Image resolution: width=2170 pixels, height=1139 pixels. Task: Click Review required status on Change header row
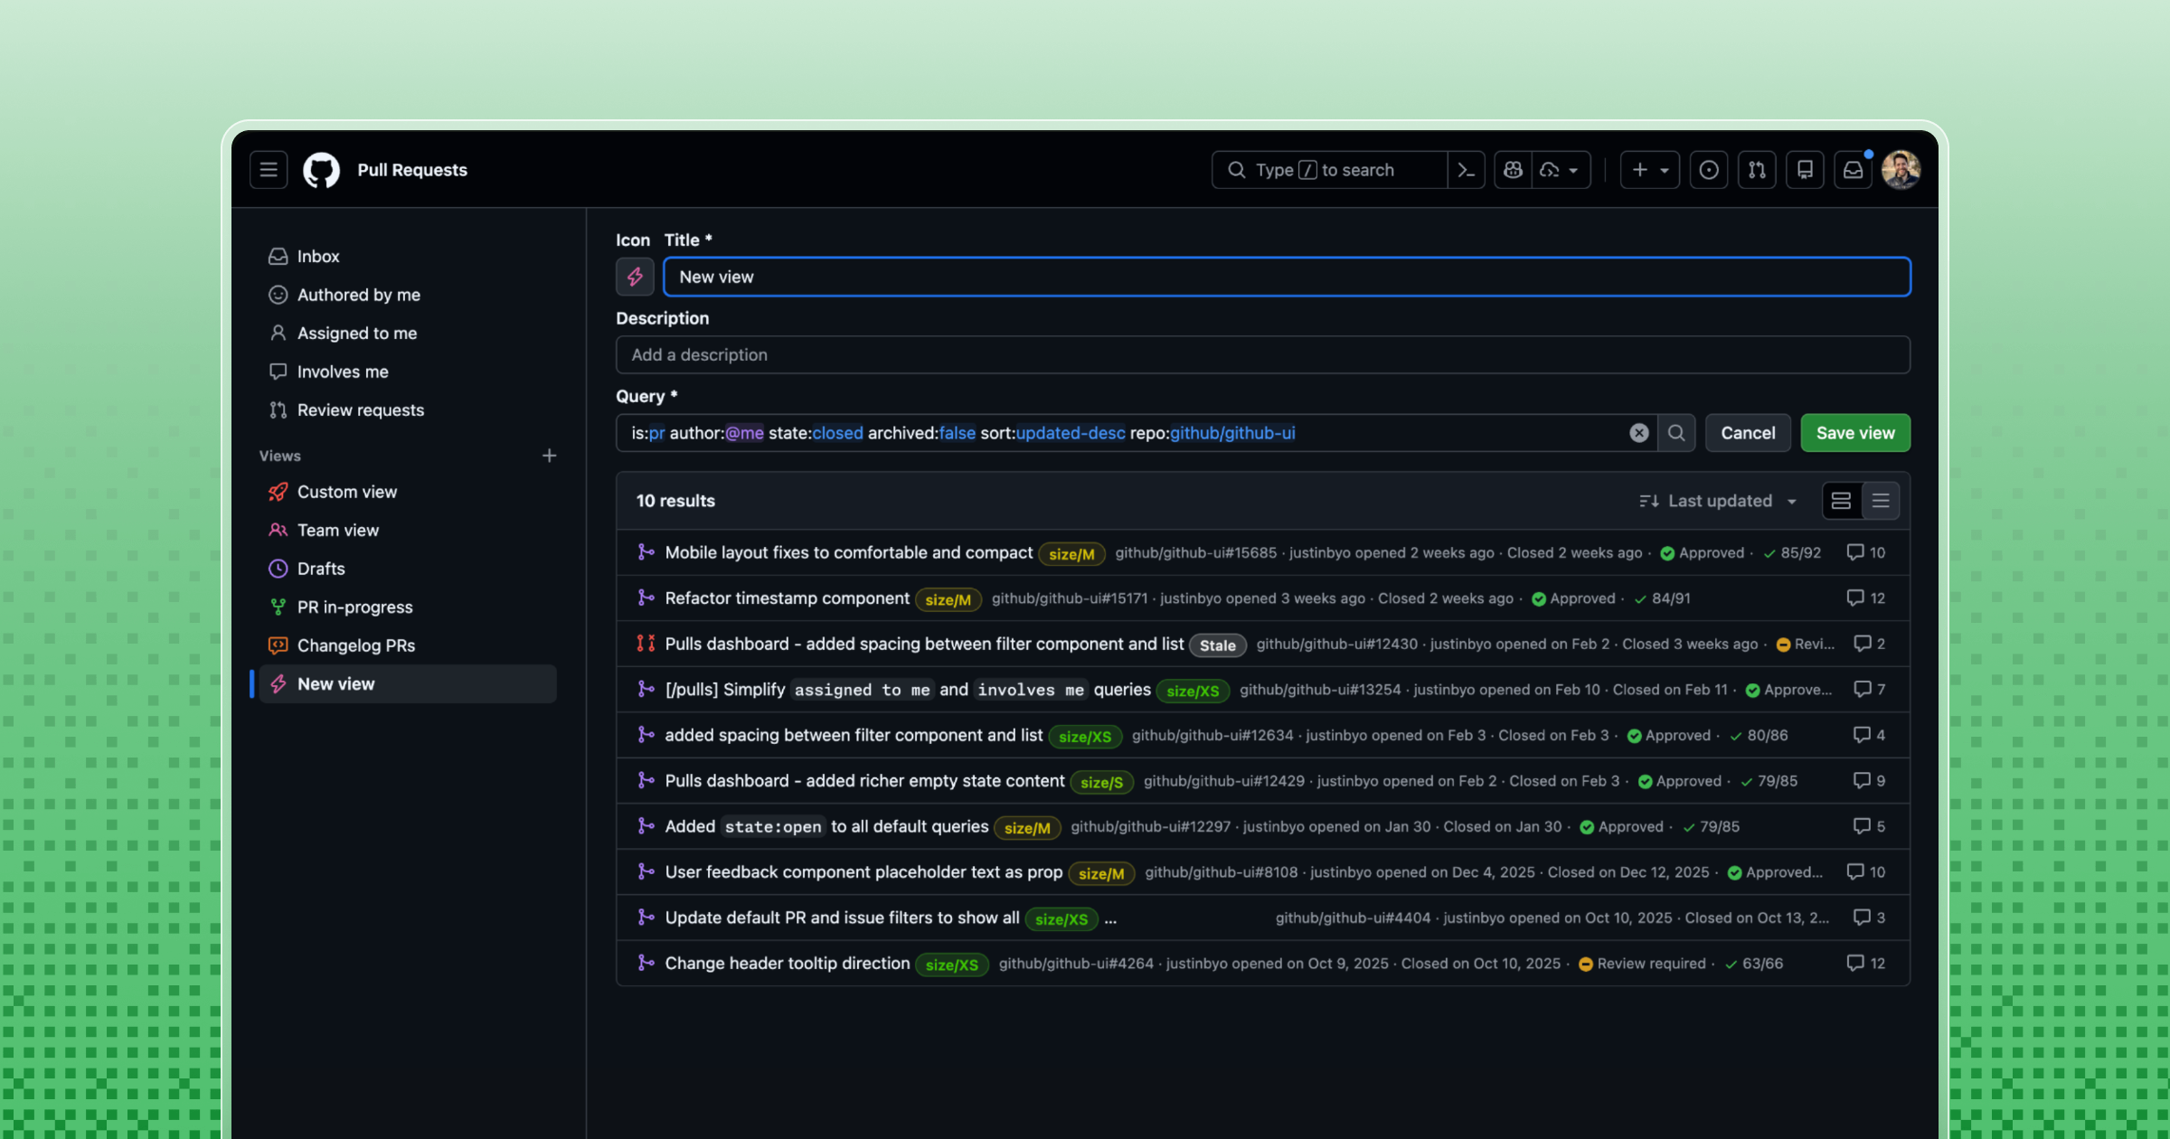click(x=1642, y=964)
